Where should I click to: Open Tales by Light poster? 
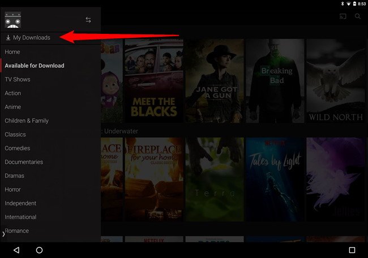(x=275, y=180)
